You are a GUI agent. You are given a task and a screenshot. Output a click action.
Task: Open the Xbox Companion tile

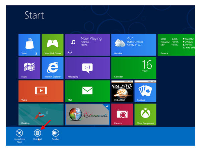pyautogui.click(x=145, y=114)
